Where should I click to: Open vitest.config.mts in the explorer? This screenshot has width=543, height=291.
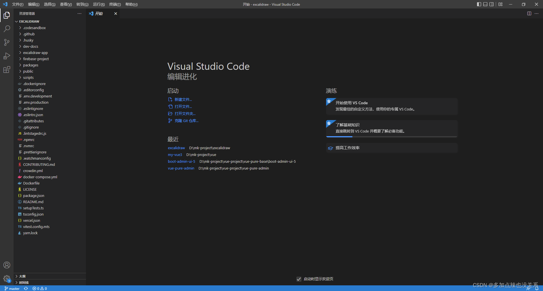click(x=49, y=227)
